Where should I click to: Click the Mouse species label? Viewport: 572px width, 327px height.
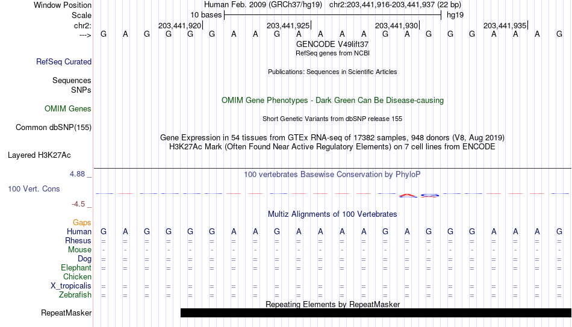click(79, 250)
